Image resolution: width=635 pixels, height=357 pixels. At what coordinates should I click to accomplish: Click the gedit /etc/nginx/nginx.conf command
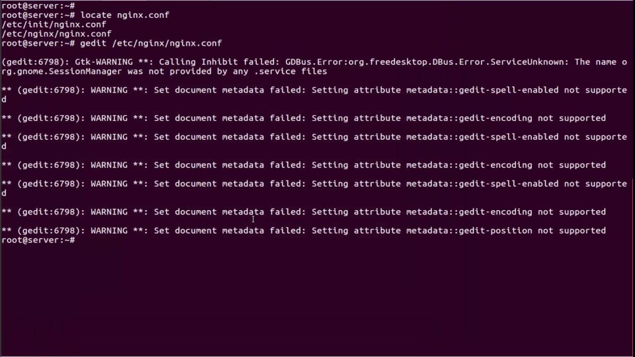(151, 43)
